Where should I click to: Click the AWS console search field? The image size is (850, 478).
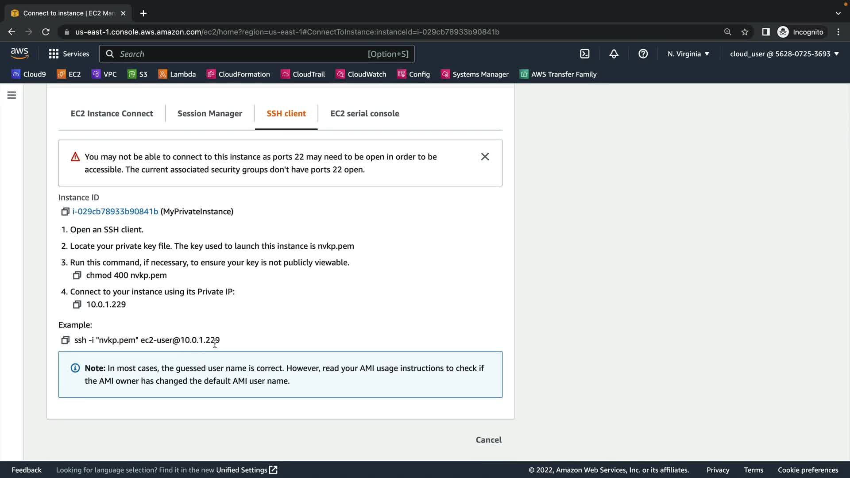(x=257, y=54)
